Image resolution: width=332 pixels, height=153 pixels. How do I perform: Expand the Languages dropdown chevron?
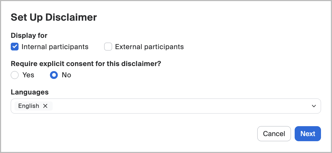click(314, 106)
